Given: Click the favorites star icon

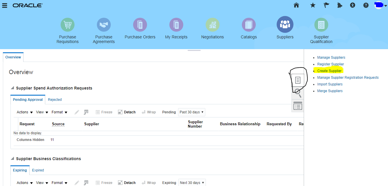Looking at the screenshot, I should 313,5.
